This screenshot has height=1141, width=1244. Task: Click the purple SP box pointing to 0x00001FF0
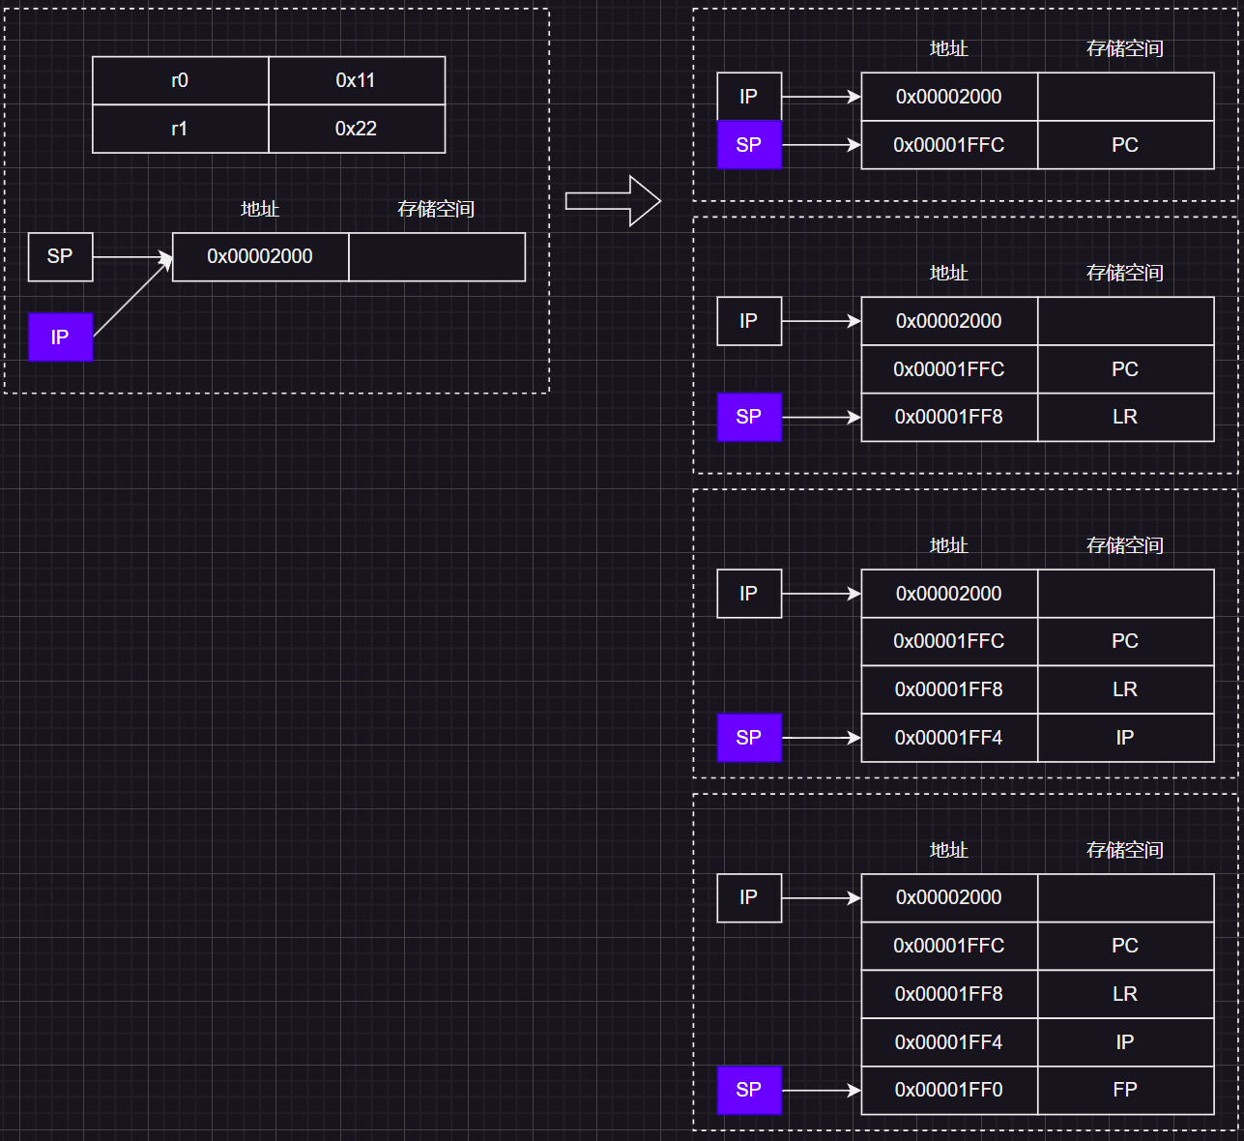pyautogui.click(x=749, y=1090)
